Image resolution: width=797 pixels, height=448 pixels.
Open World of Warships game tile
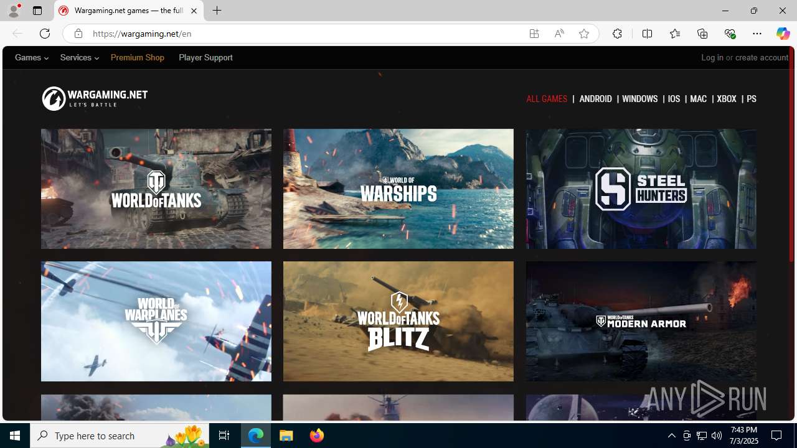pos(398,189)
